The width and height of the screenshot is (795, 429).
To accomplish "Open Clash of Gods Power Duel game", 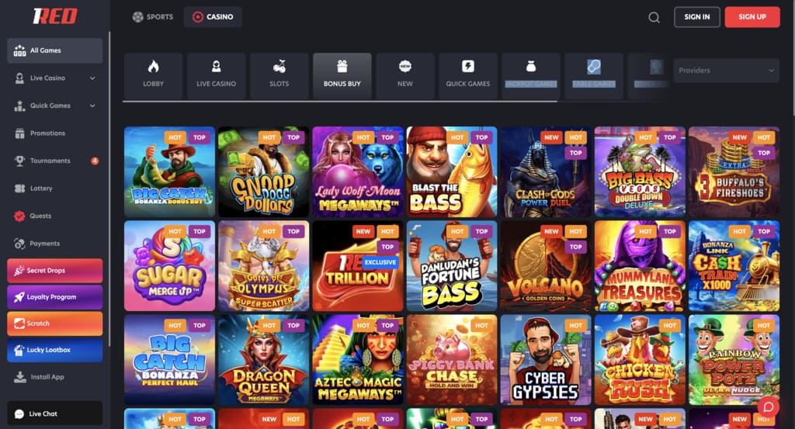I will [546, 171].
